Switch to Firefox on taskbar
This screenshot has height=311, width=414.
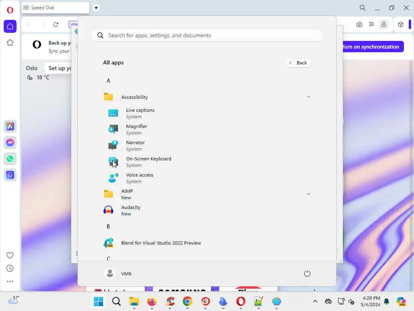tap(152, 301)
